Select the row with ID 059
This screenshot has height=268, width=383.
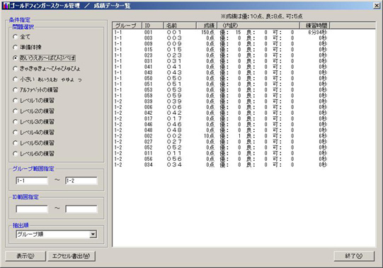tap(221, 96)
